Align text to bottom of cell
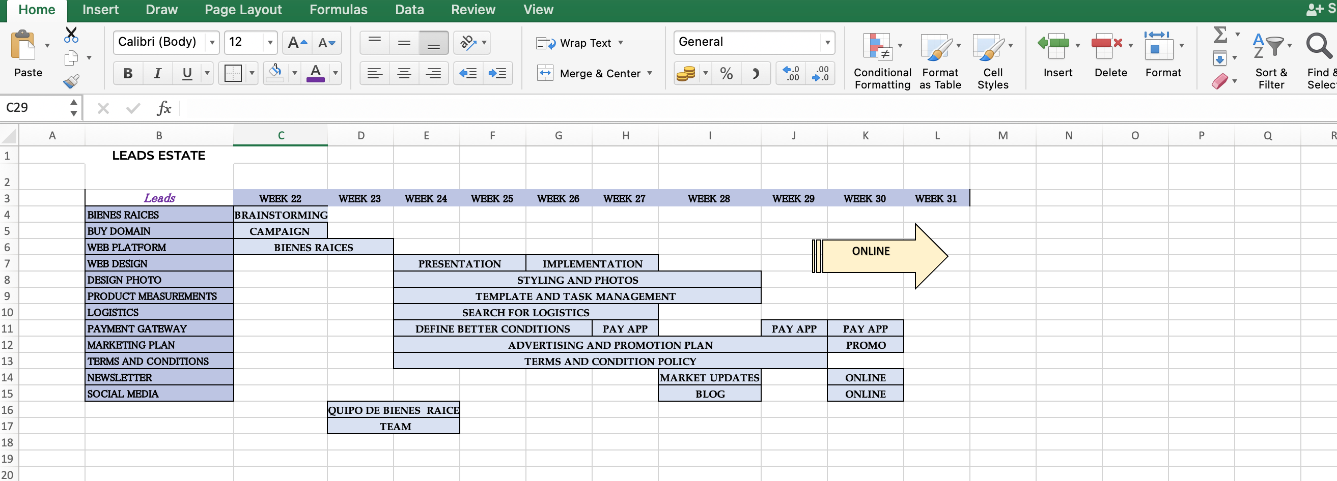The image size is (1337, 481). (433, 43)
